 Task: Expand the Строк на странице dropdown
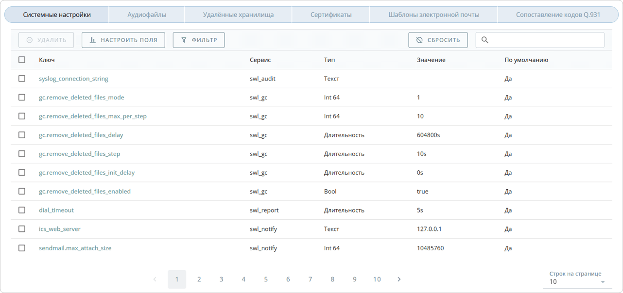pos(577,281)
